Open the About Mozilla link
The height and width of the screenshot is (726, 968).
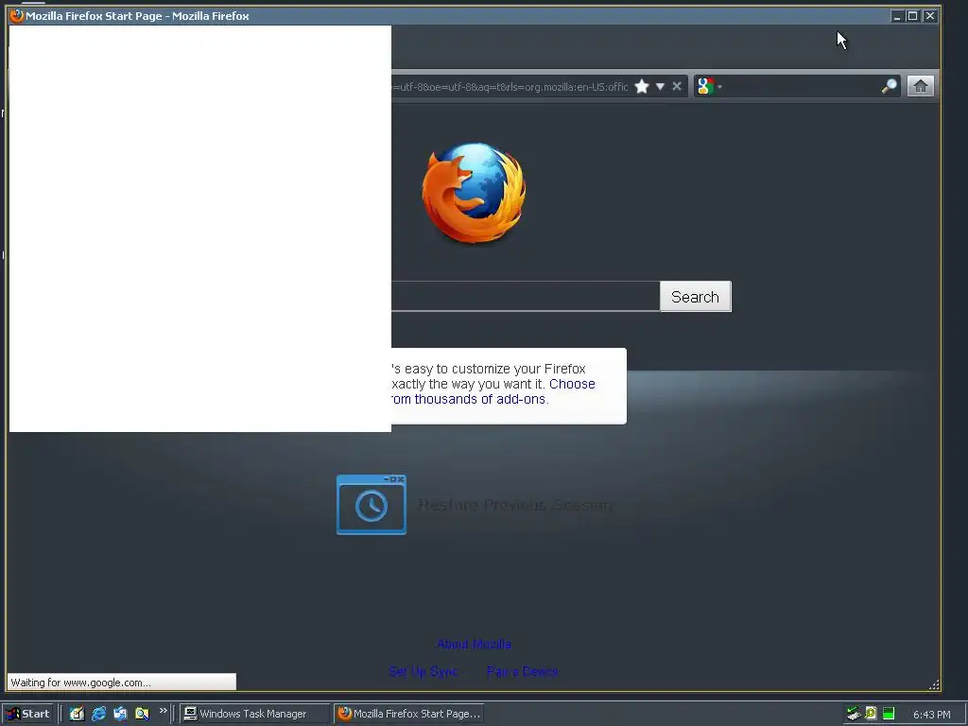tap(475, 644)
